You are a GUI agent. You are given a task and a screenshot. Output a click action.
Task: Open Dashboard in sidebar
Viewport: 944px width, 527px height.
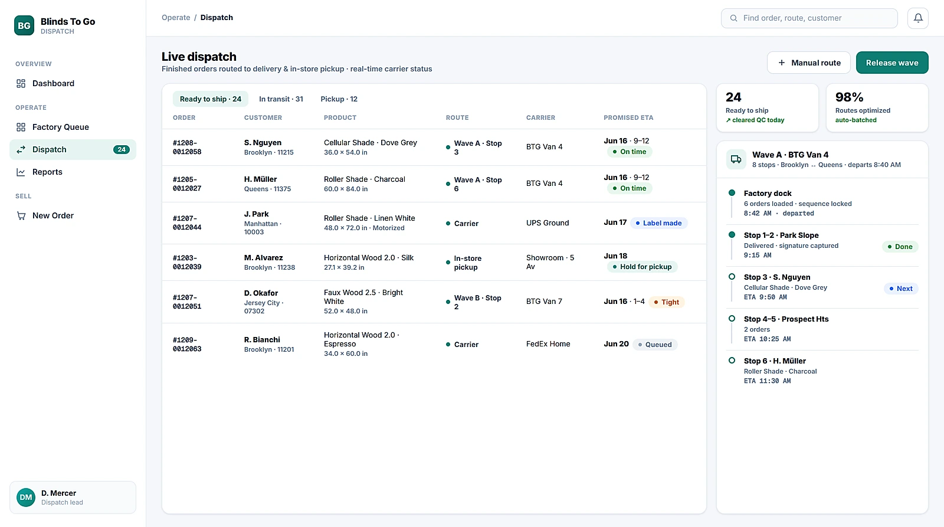tap(73, 84)
